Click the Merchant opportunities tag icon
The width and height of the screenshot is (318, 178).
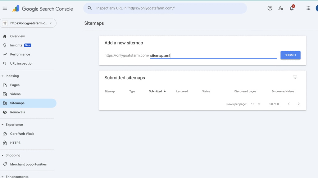5,164
